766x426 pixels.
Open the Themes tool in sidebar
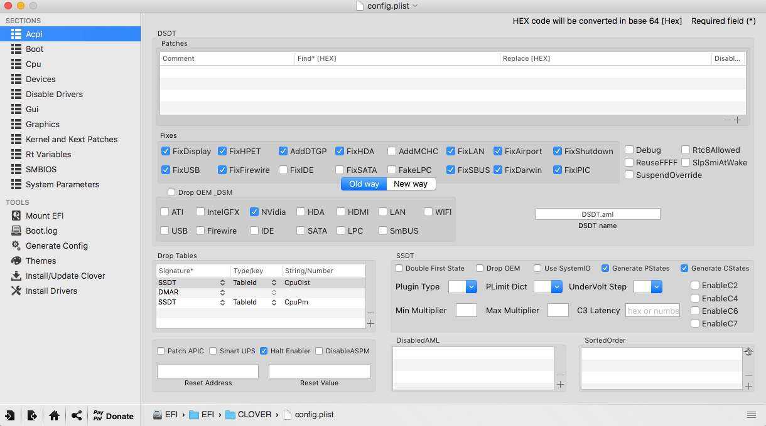[x=16, y=261]
